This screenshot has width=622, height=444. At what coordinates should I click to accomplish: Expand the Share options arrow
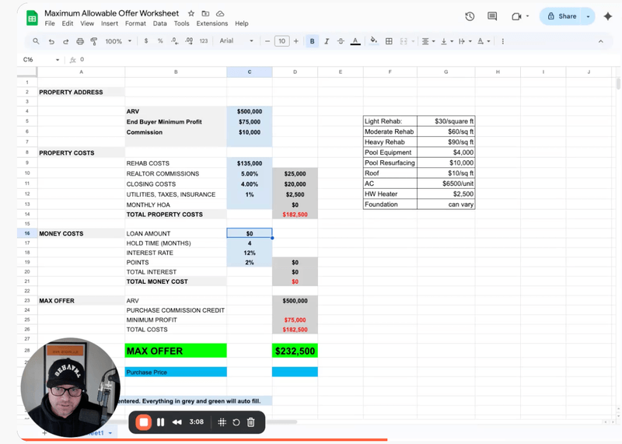click(588, 16)
